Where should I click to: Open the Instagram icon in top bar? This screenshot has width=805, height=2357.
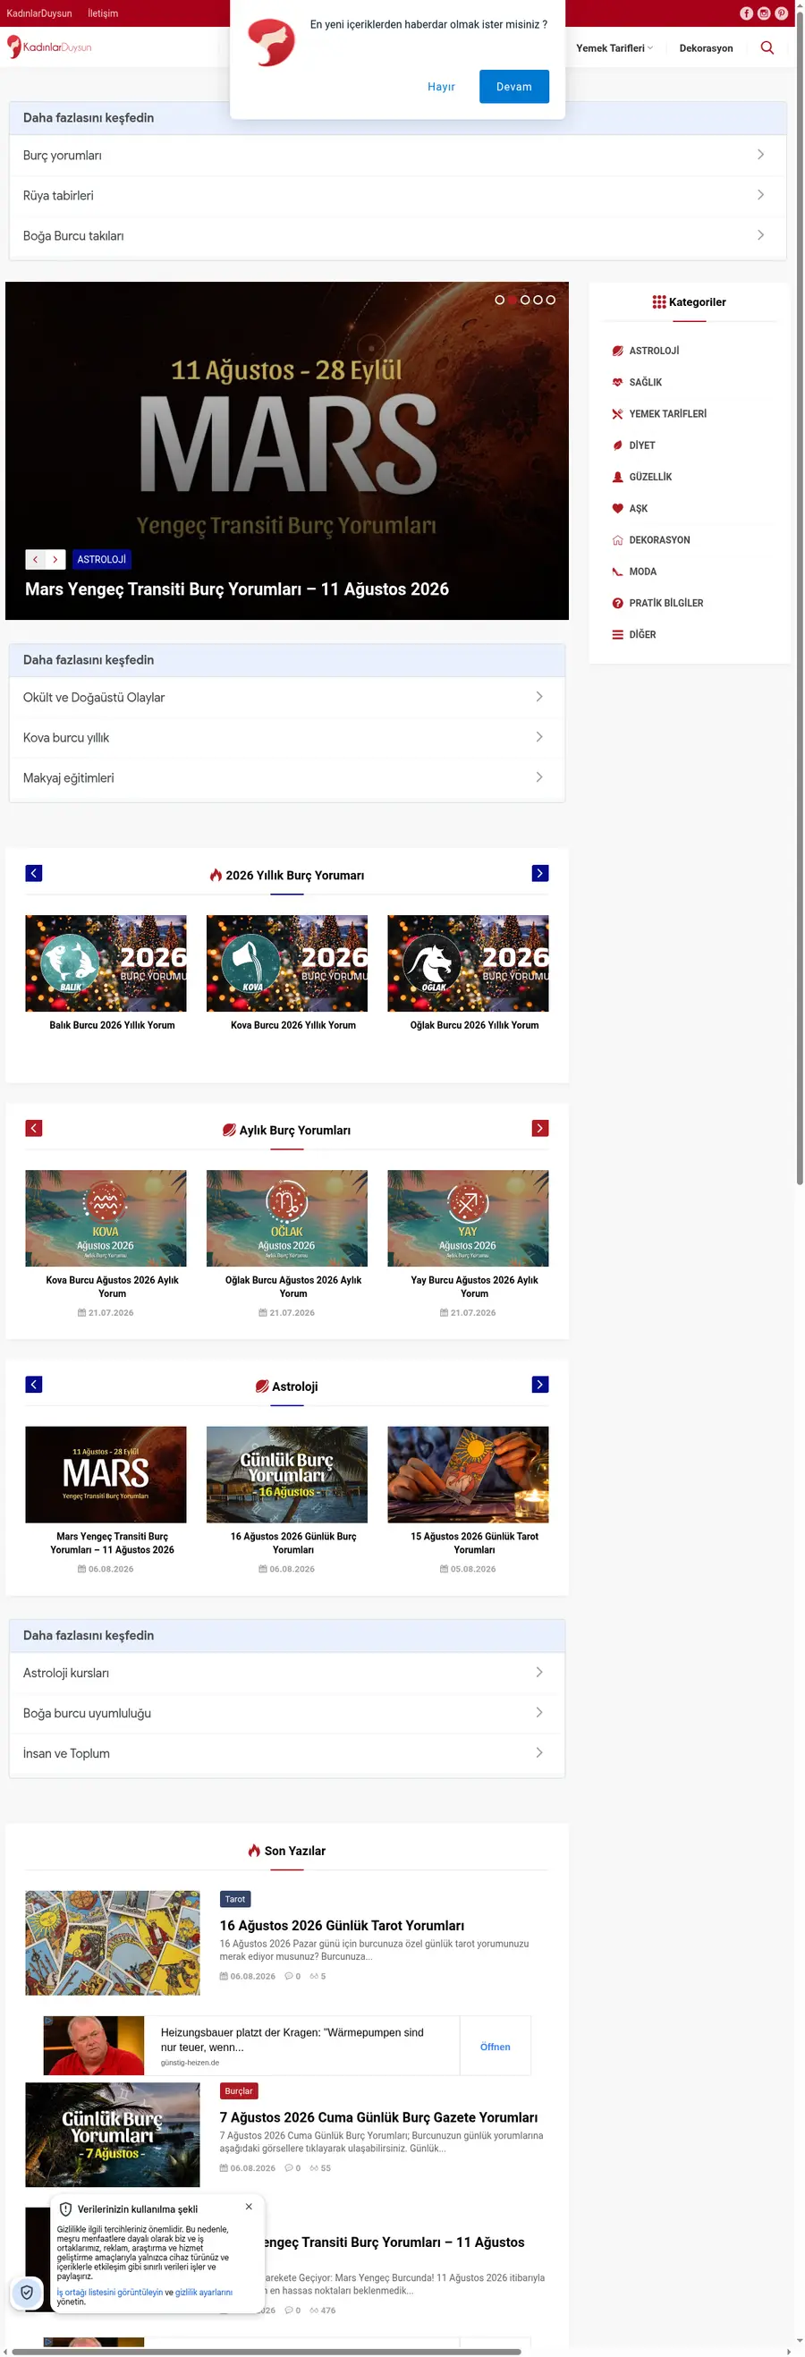pyautogui.click(x=763, y=13)
